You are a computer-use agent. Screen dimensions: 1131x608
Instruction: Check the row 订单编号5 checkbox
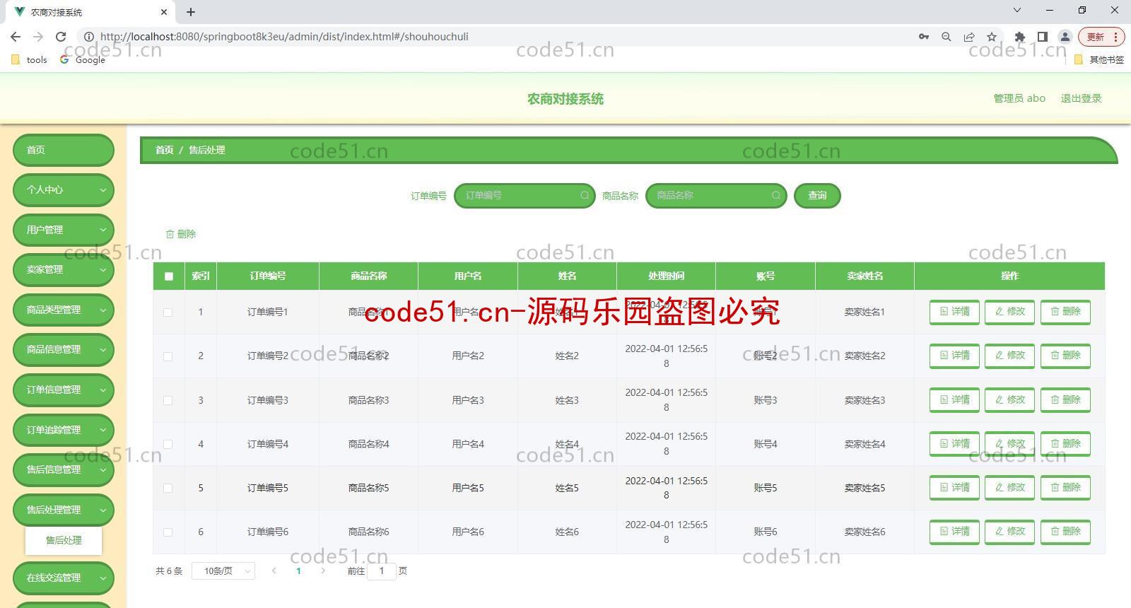click(168, 488)
